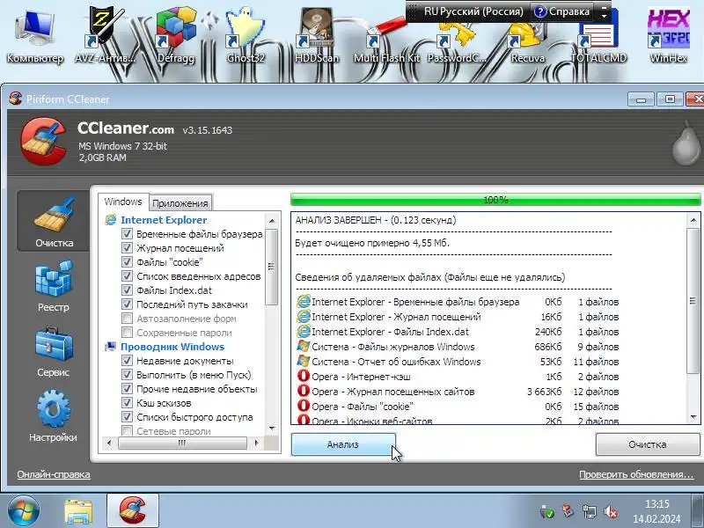Click results pane scroll down arrow
The width and height of the screenshot is (704, 528).
click(x=693, y=417)
